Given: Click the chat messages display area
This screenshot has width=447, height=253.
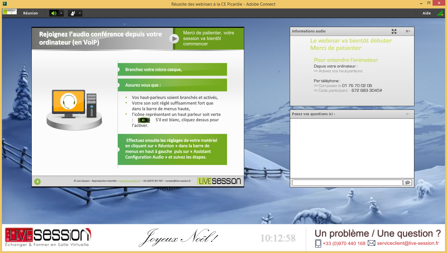Looking at the screenshot, I should (x=352, y=148).
